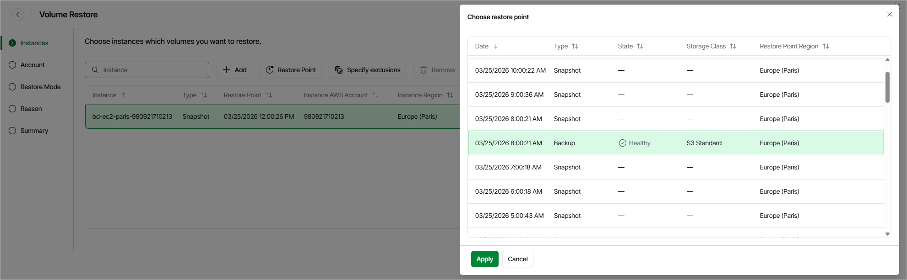This screenshot has height=280, width=907.
Task: Select the Account wizard step
Action: (33, 65)
